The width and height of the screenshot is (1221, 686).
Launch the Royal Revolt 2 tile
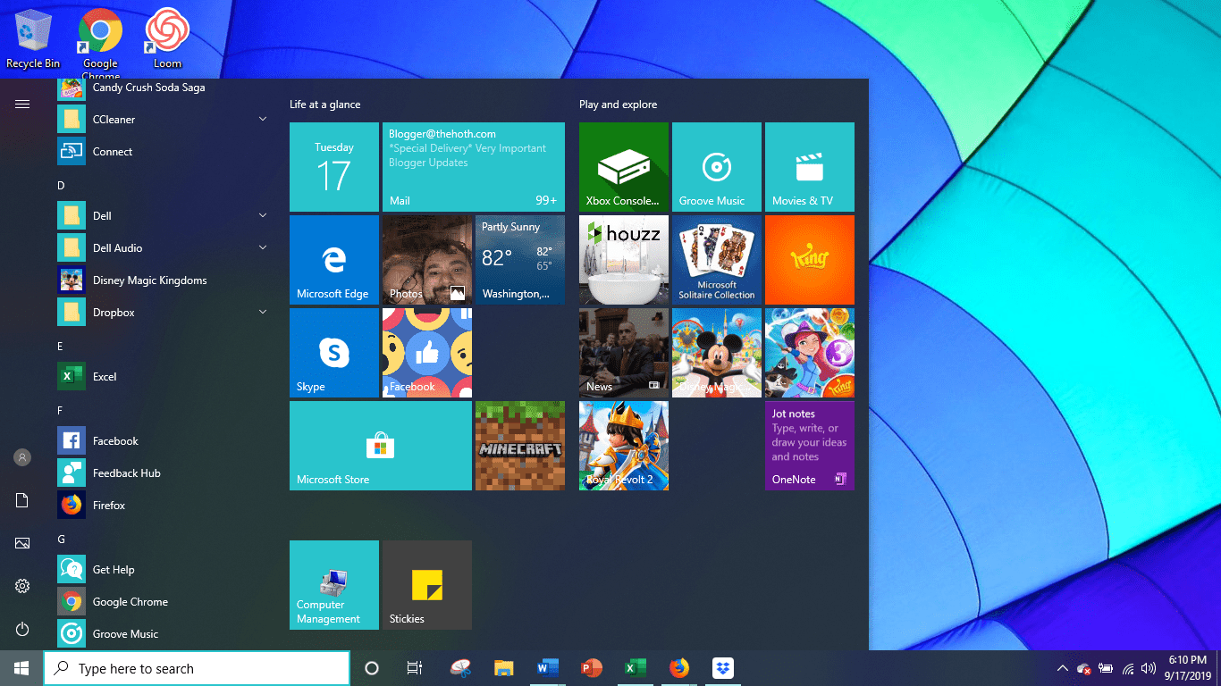(x=624, y=446)
